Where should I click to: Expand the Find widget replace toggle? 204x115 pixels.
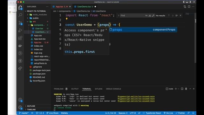[x=119, y=16]
